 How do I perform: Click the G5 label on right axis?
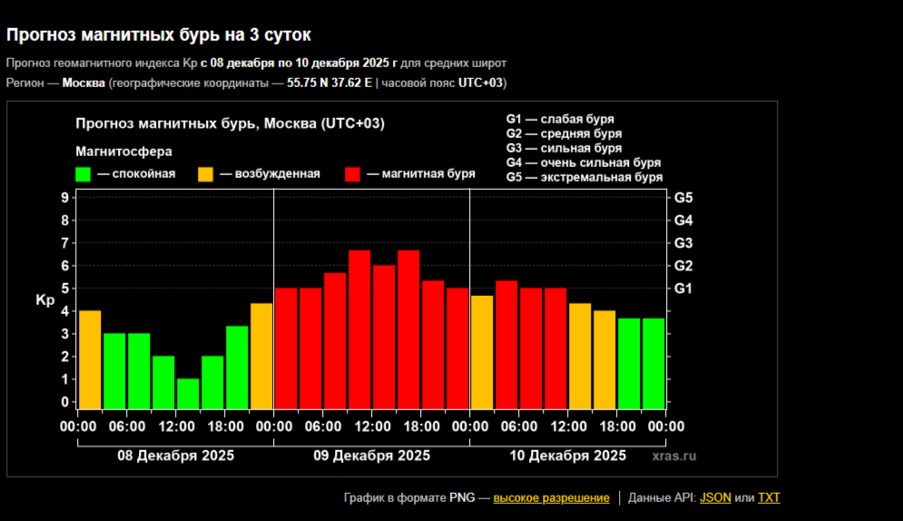point(683,198)
